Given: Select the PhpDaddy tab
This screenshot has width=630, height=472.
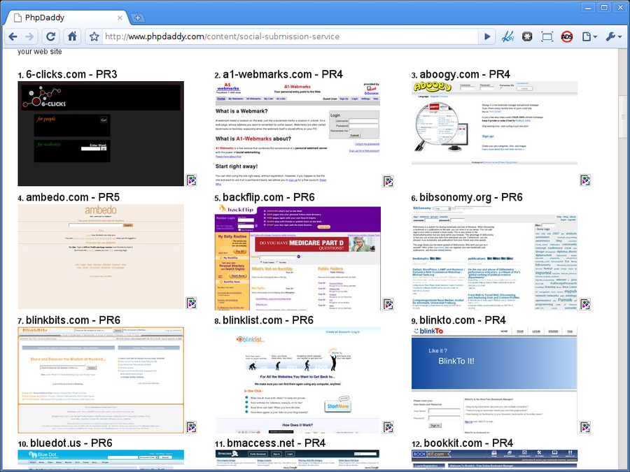Looking at the screenshot, I should pyautogui.click(x=67, y=17).
